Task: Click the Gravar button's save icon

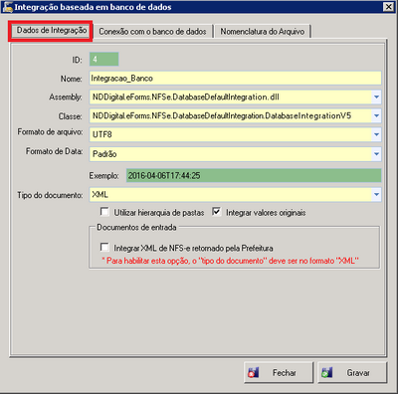Action: tap(327, 373)
